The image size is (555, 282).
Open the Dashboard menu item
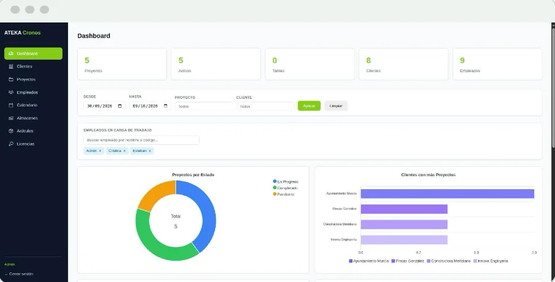33,53
